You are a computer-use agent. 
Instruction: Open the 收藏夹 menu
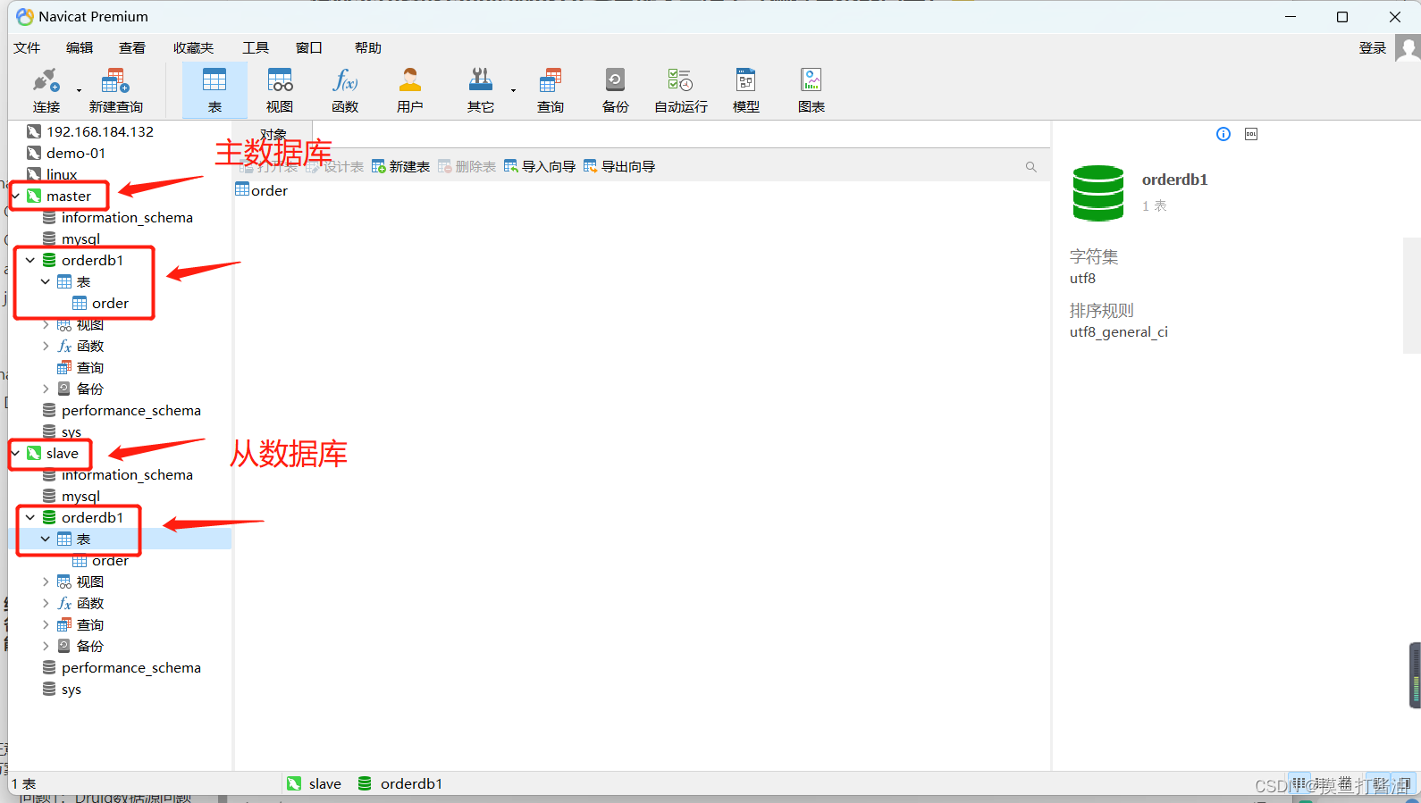coord(193,47)
